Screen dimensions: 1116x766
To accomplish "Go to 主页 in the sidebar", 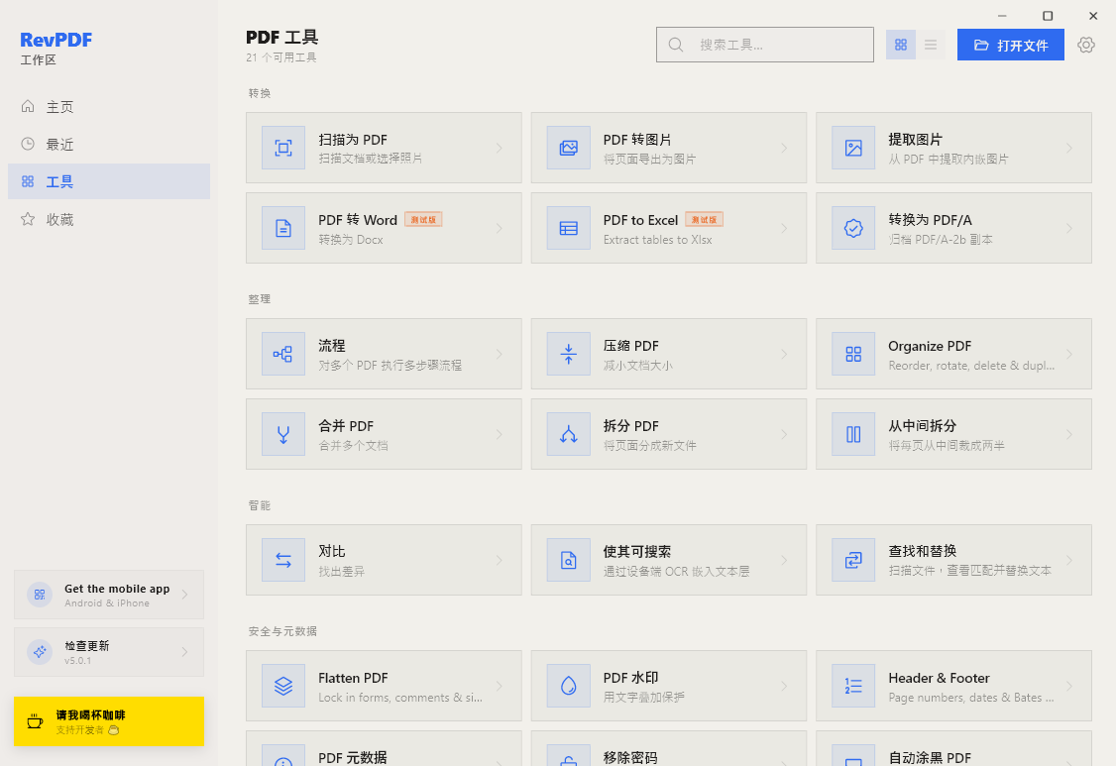I will (x=109, y=107).
